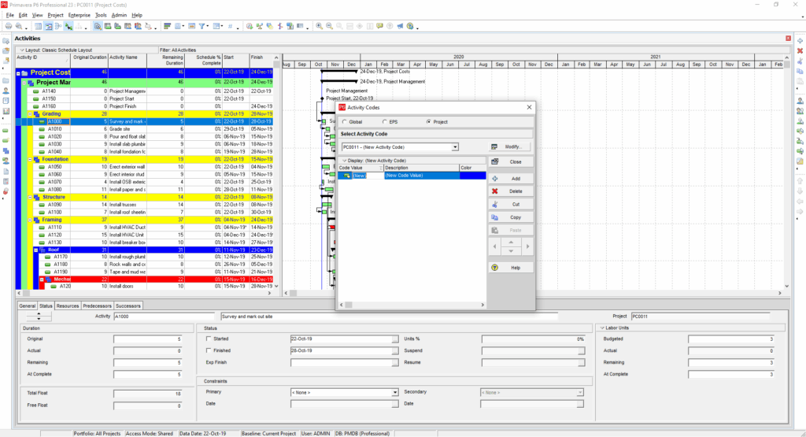Collapse the Project Management WBS band
The image size is (806, 437).
point(24,82)
